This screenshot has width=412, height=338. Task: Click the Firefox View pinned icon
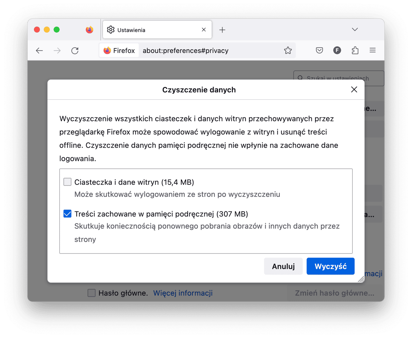(x=89, y=30)
